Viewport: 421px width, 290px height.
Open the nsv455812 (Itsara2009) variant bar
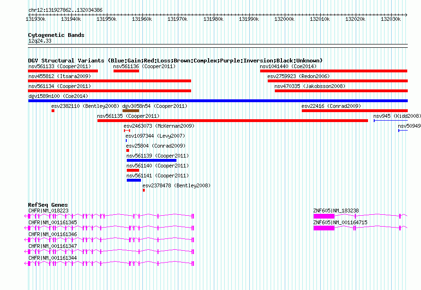[x=110, y=81]
